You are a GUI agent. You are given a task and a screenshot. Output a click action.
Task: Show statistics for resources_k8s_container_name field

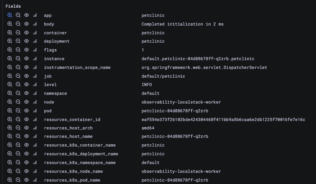pyautogui.click(x=35, y=145)
